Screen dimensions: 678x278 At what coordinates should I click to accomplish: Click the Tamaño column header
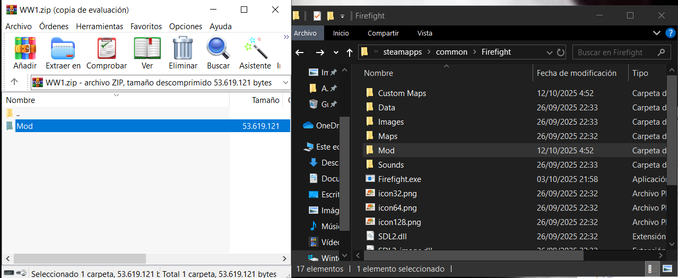pos(265,100)
